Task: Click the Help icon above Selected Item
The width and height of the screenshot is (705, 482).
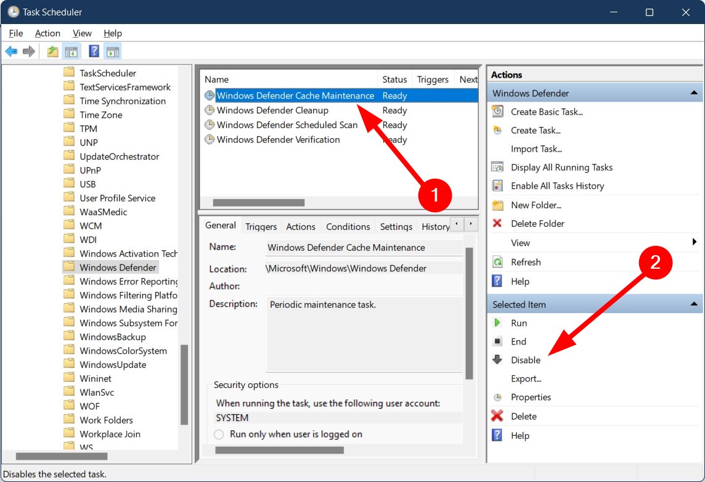Action: coord(497,281)
